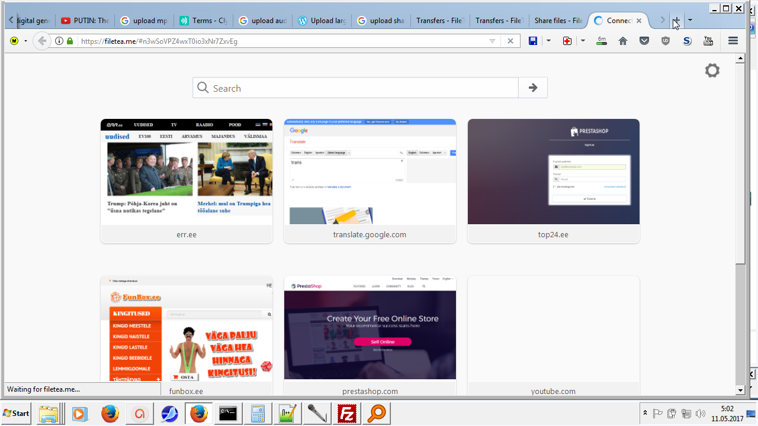
Task: Click the red cross toolbar icon
Action: coord(567,41)
